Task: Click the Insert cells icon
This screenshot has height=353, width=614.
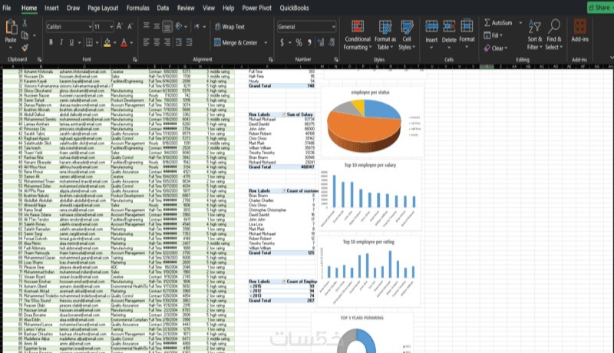Action: (x=431, y=27)
